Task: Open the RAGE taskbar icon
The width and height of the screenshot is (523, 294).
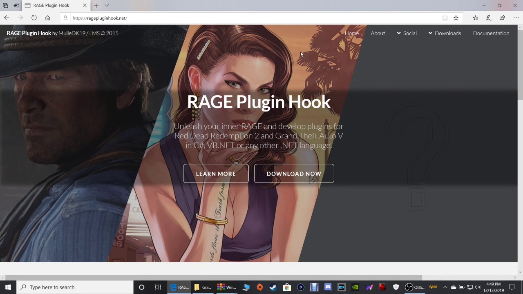Action: [x=433, y=287]
